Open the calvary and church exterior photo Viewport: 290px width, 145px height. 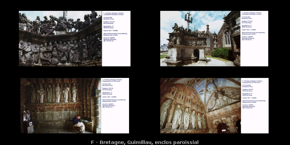200,38
